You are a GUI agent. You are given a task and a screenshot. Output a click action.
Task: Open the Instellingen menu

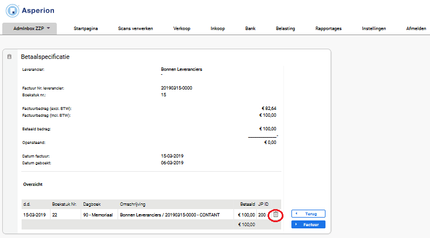point(374,28)
